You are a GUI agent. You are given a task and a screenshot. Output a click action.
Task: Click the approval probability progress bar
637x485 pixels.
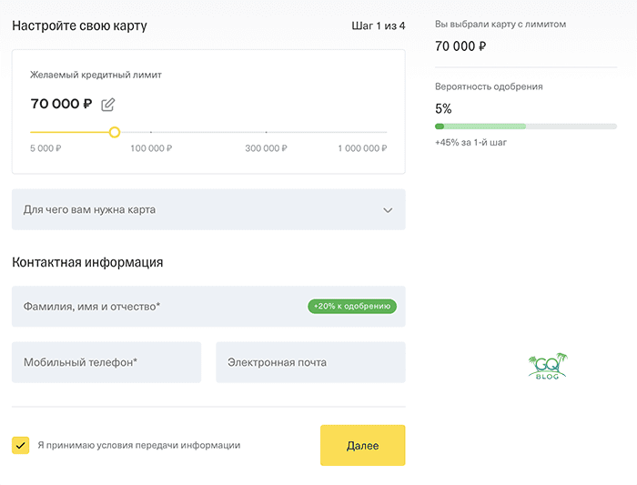pos(526,126)
